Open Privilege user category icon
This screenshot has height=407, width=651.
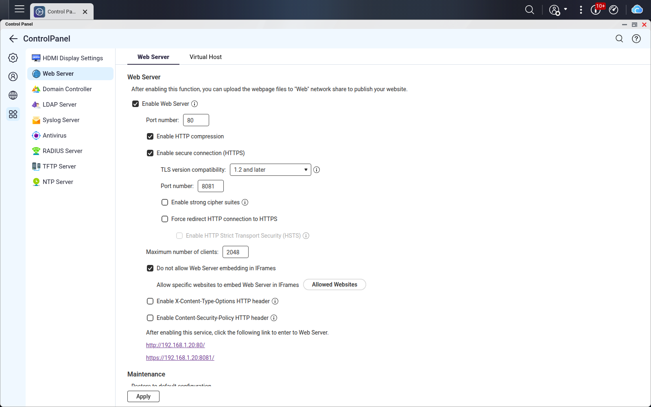13,77
